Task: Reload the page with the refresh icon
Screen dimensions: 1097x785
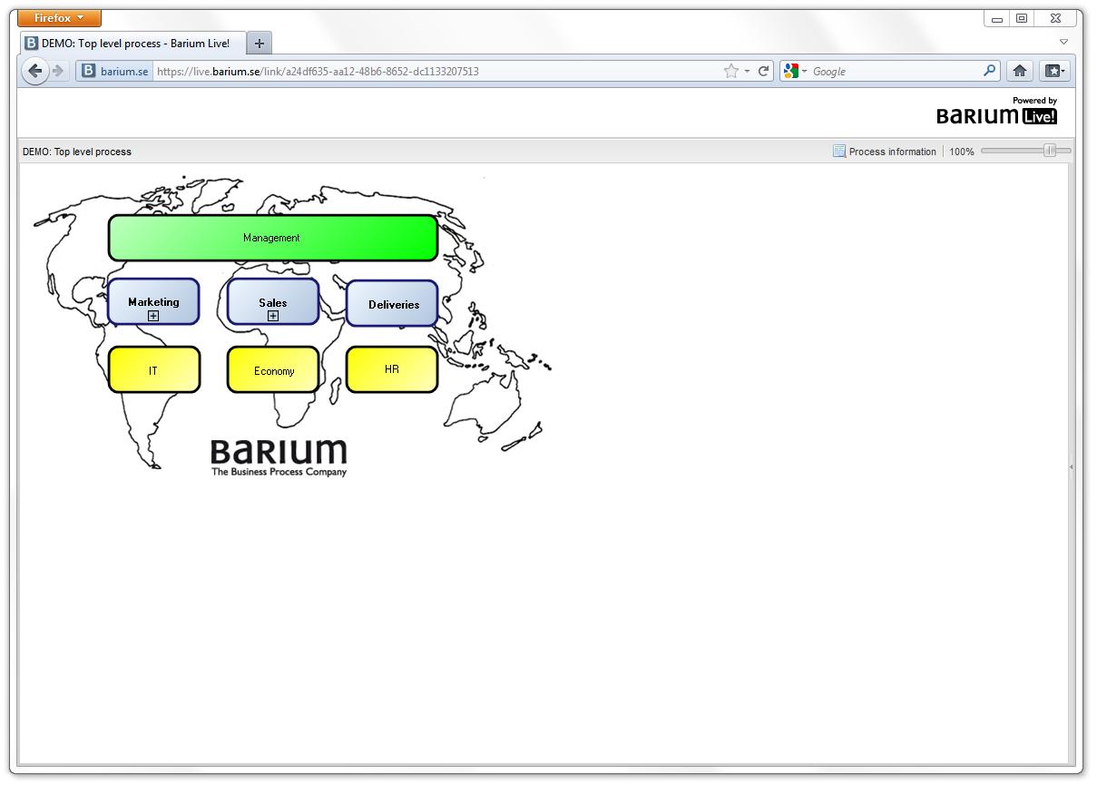Action: point(764,71)
